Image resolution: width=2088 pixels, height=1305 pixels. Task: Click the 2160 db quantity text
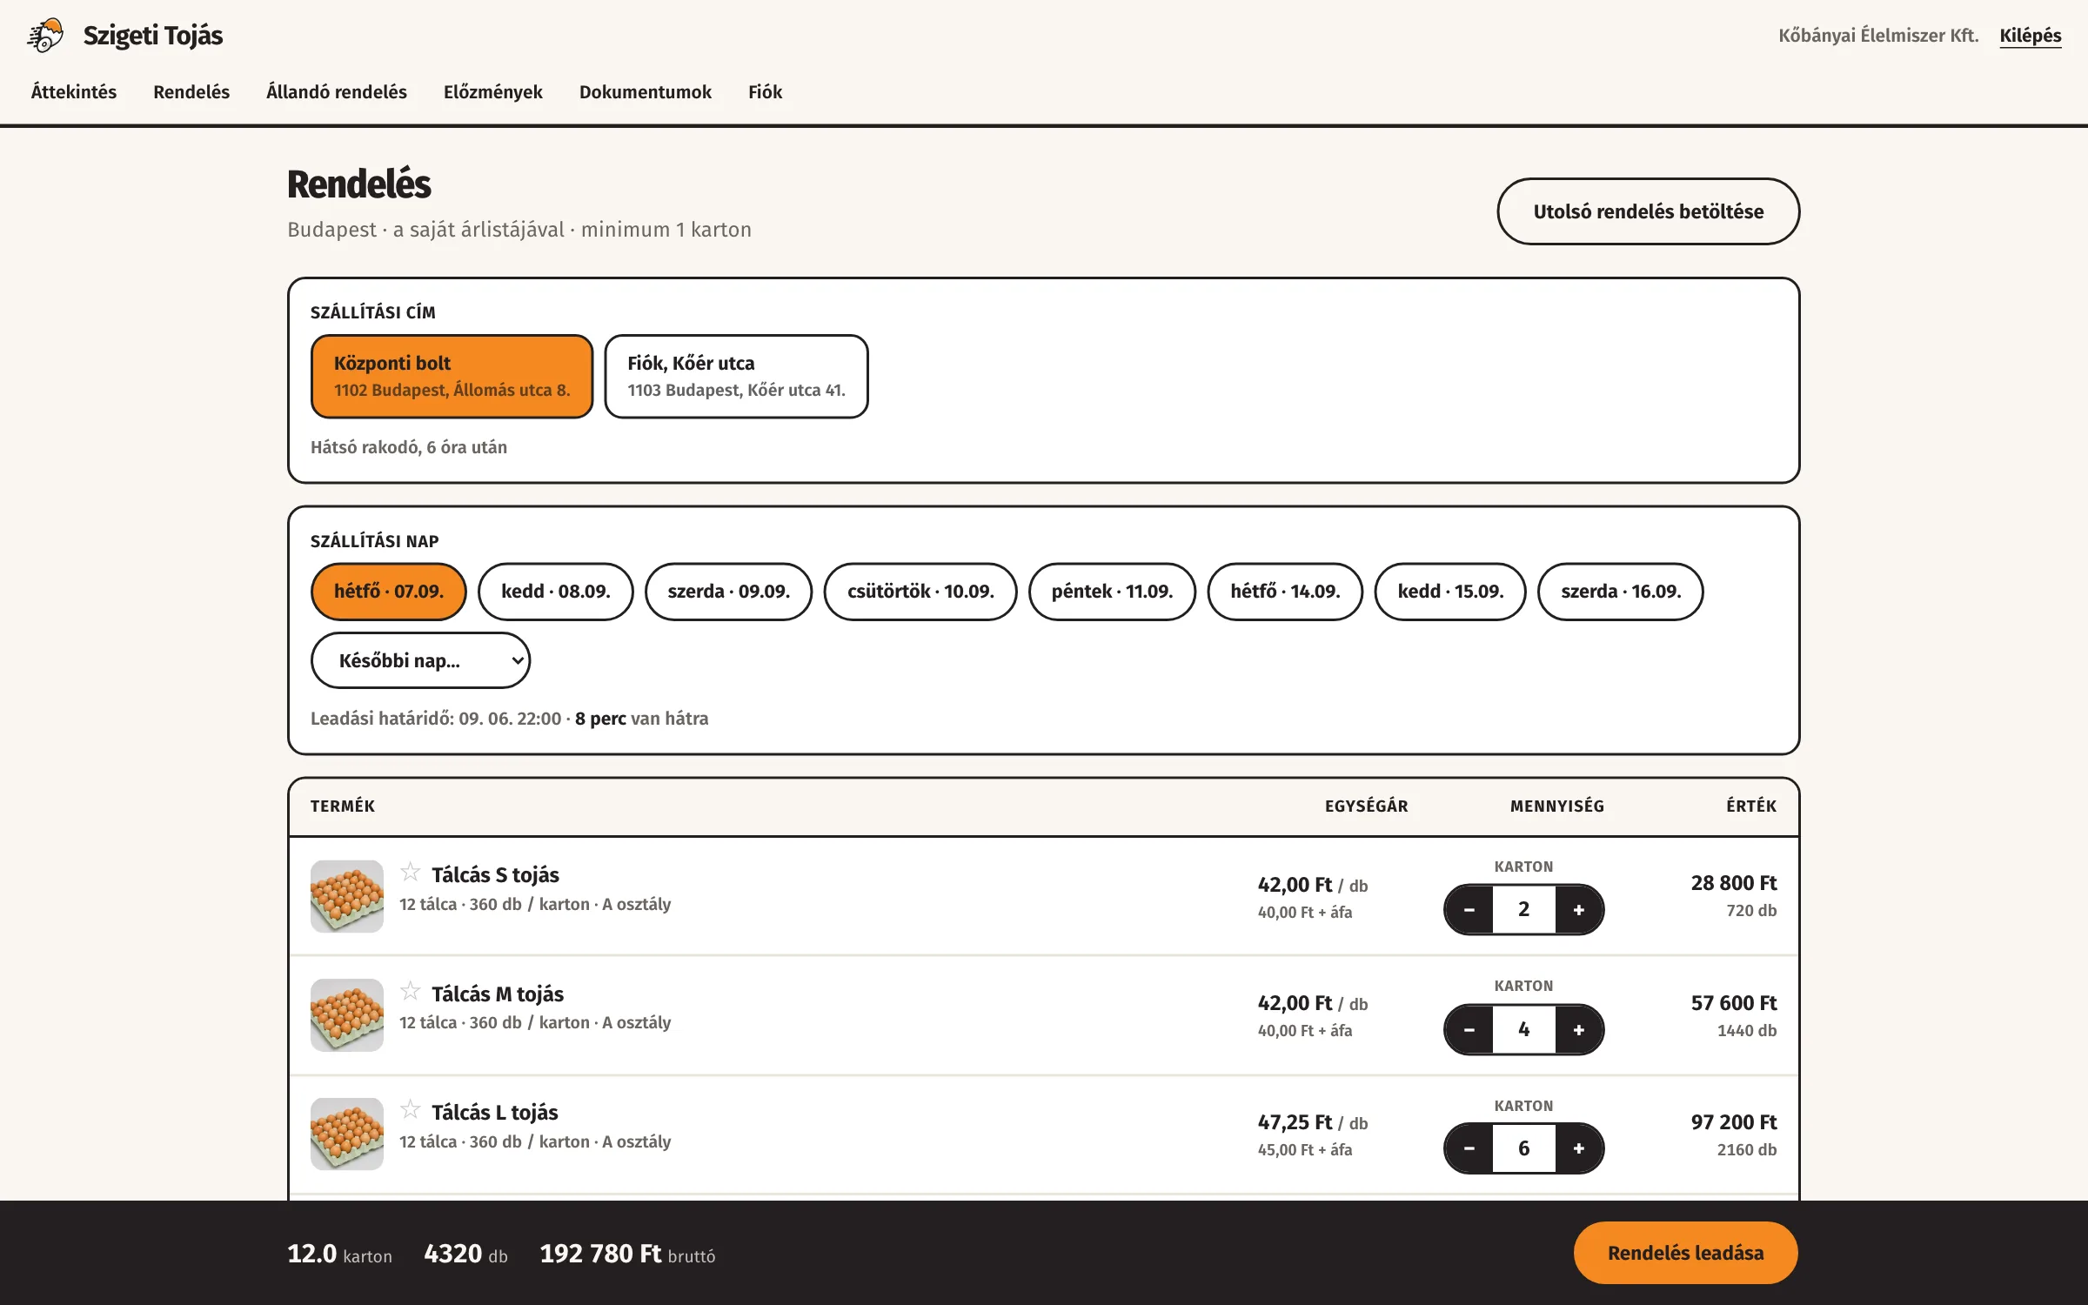1747,1150
